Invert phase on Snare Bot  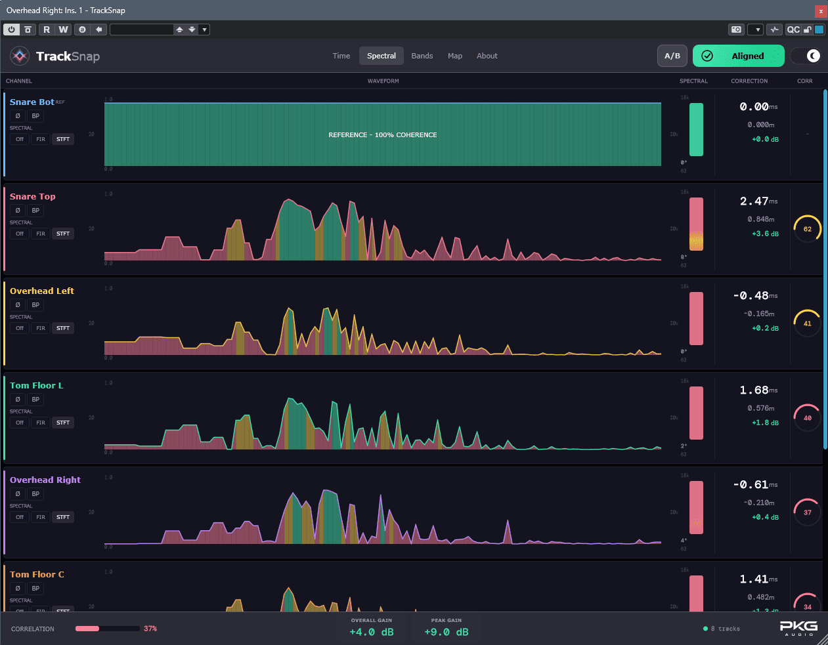18,116
